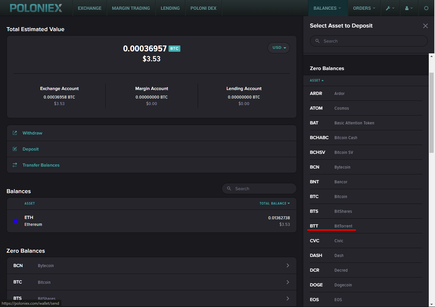Open the Poloni DEX tab

[203, 8]
